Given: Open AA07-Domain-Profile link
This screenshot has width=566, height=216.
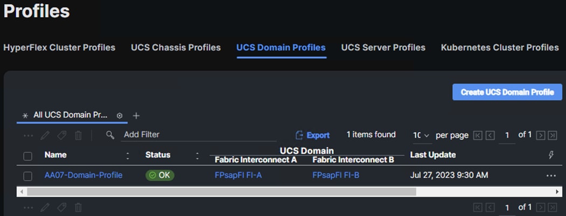Looking at the screenshot, I should 83,175.
